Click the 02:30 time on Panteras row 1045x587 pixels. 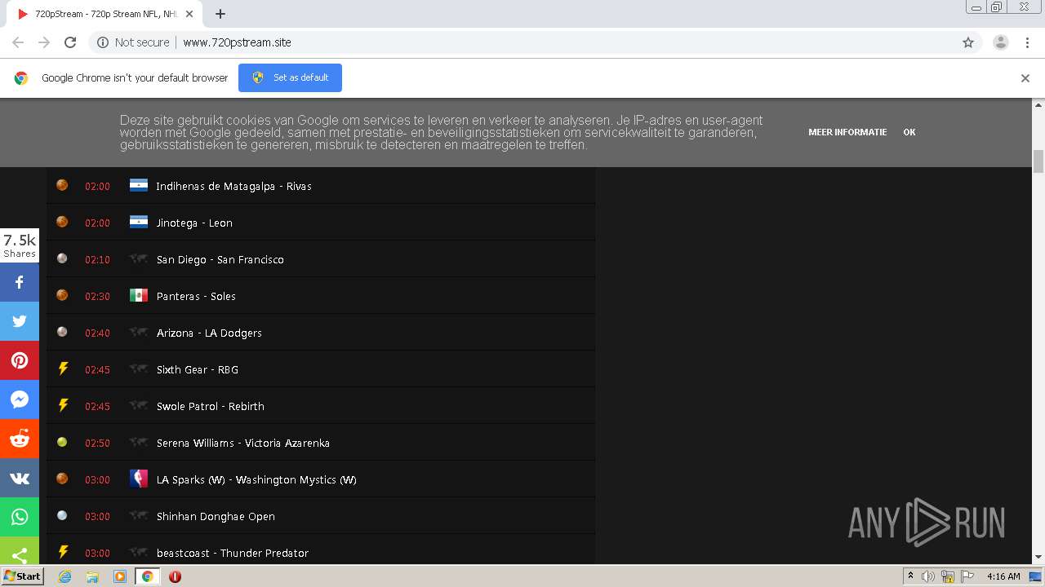pos(97,296)
